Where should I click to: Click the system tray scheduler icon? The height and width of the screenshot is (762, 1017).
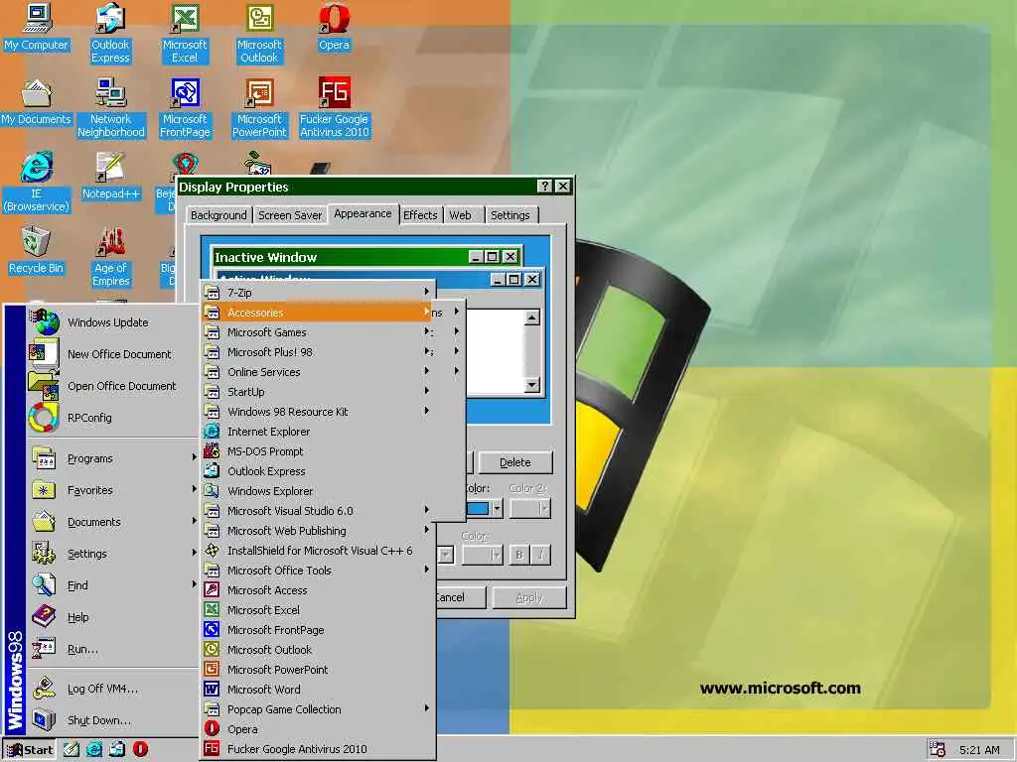point(937,749)
